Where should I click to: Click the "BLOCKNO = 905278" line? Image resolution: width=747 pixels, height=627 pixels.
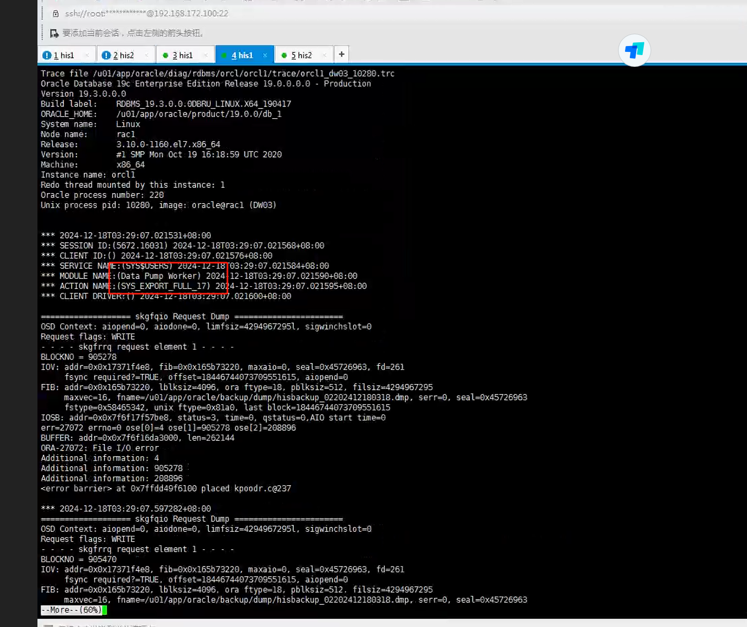(79, 357)
